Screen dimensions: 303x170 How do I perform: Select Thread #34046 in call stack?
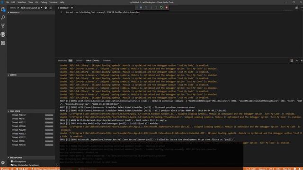click(x=18, y=145)
